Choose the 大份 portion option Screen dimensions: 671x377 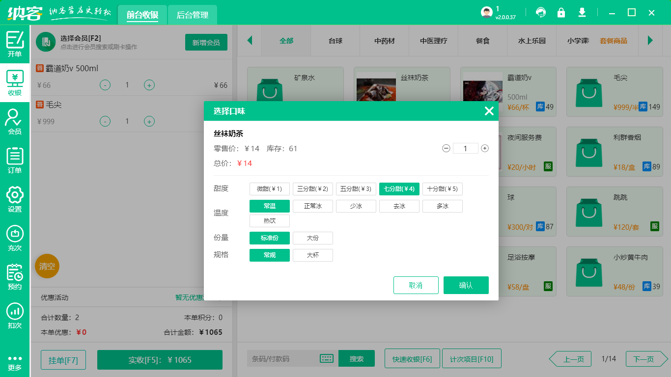[x=312, y=238]
